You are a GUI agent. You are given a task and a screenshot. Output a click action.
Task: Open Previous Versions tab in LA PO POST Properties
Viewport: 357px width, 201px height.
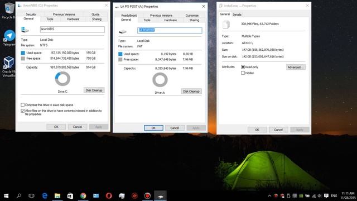161,15
